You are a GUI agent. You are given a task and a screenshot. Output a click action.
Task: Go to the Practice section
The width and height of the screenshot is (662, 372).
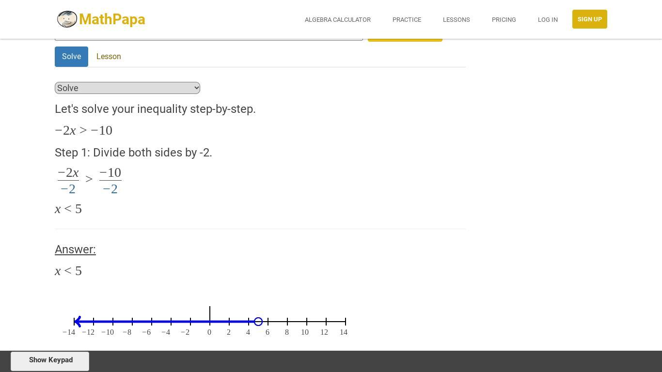click(x=407, y=19)
